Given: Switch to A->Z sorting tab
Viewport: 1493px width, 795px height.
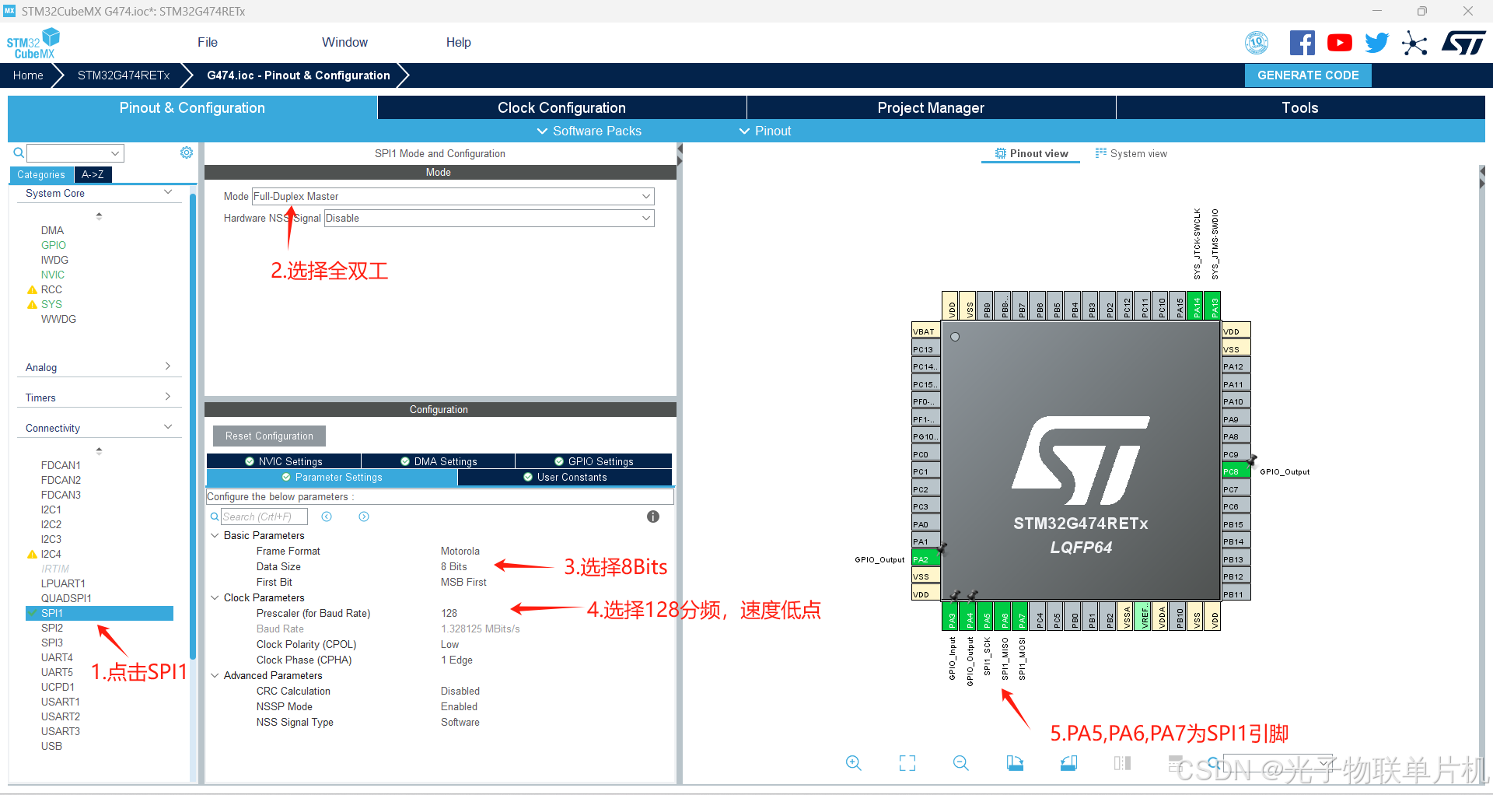Looking at the screenshot, I should [x=93, y=174].
